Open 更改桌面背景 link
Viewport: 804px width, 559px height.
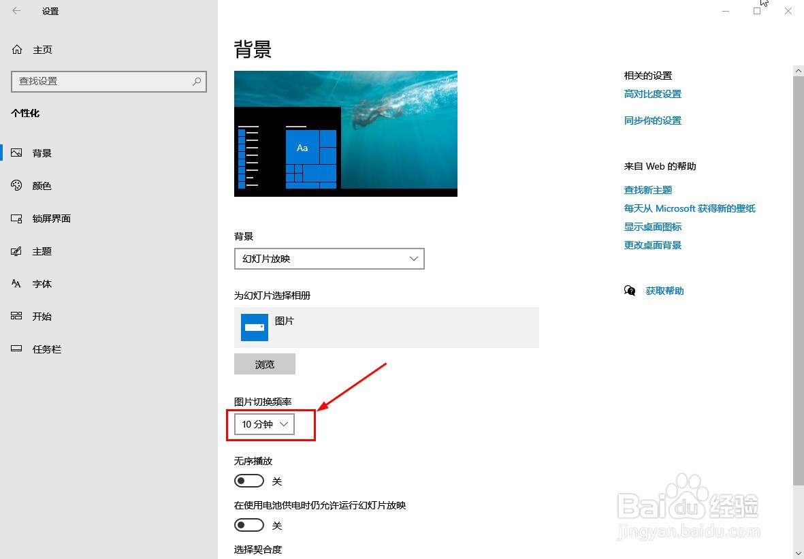652,245
